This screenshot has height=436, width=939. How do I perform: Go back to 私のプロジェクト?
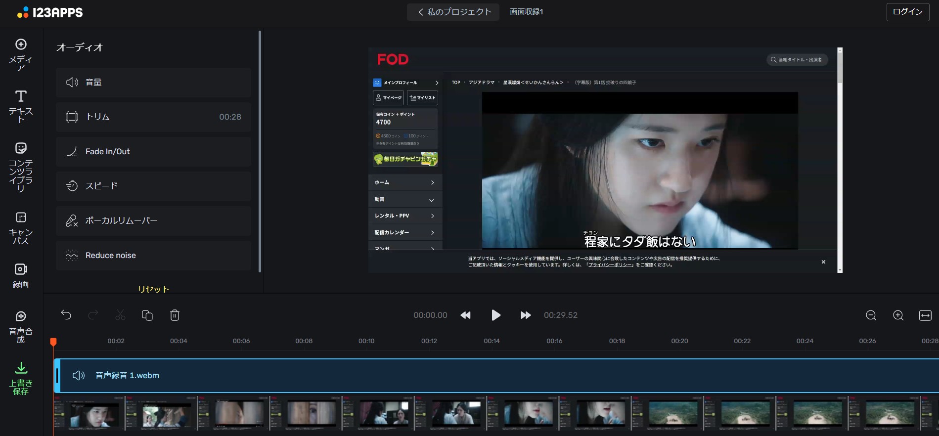(453, 12)
